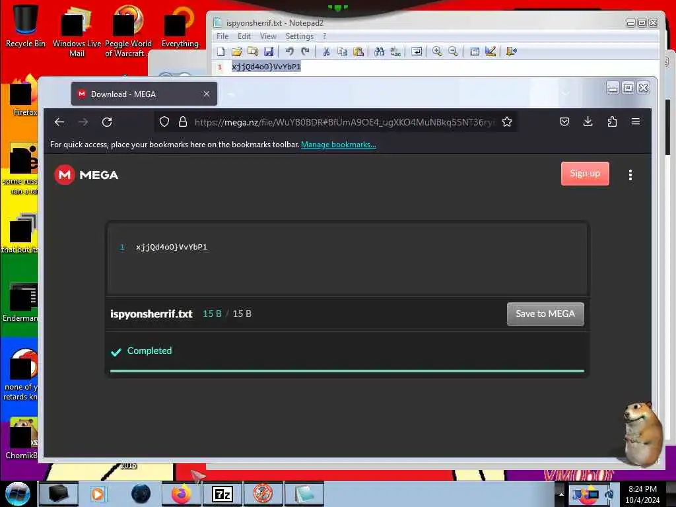
Task: Click the Customize schemes icon in Notepad2
Action: coord(490,51)
